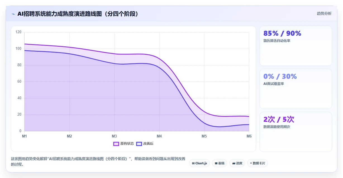Viewport: 343px width, 178px height.
Task: Click the 趋势分析 label in header
Action: coord(324,13)
